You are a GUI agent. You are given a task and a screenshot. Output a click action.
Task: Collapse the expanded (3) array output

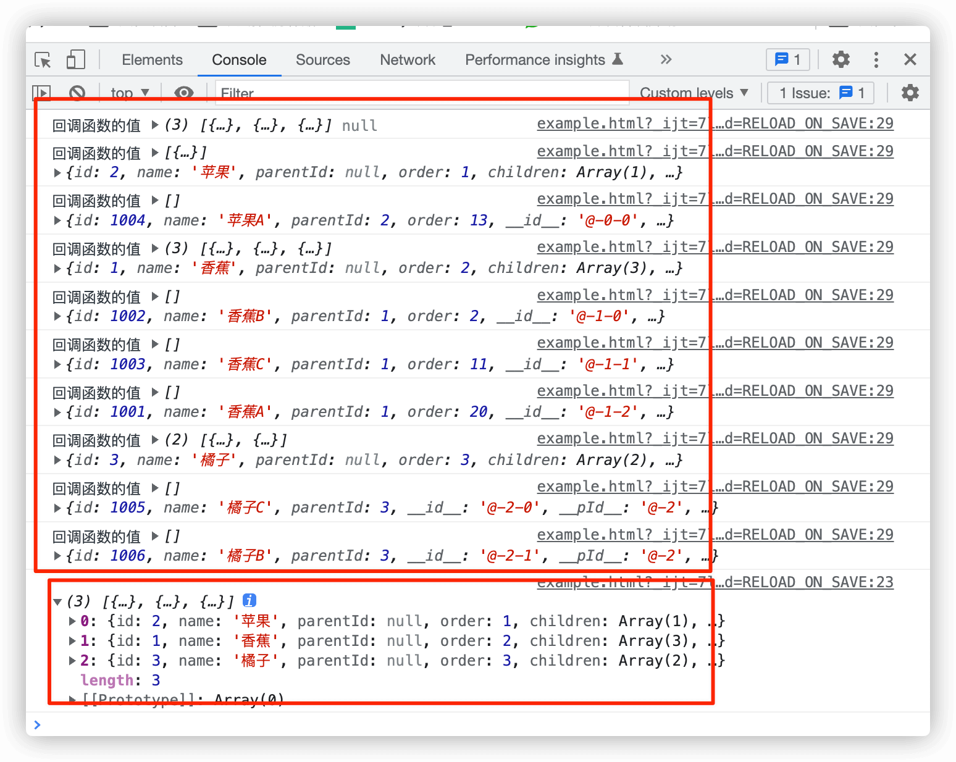pyautogui.click(x=57, y=601)
